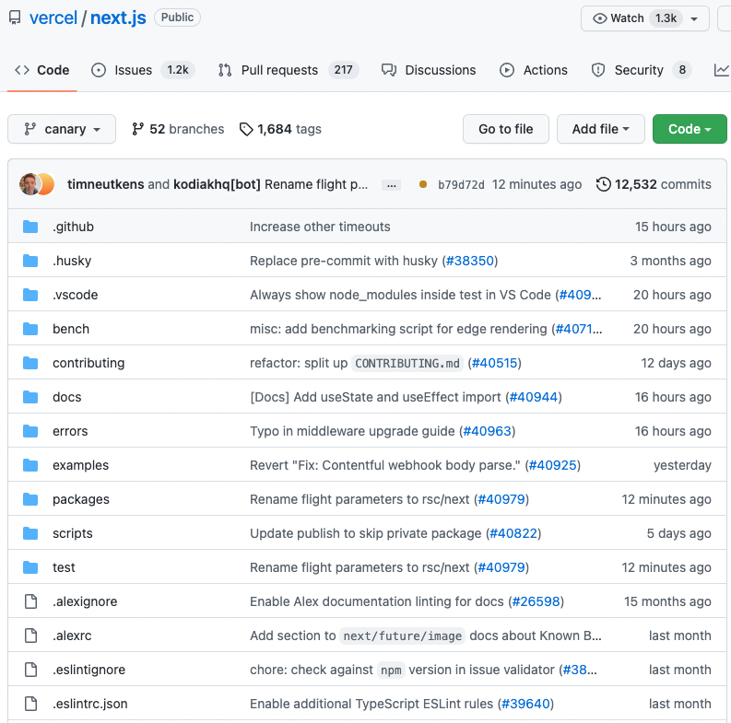Open the .eslintrc.json file name
The height and width of the screenshot is (723, 731).
click(x=90, y=704)
